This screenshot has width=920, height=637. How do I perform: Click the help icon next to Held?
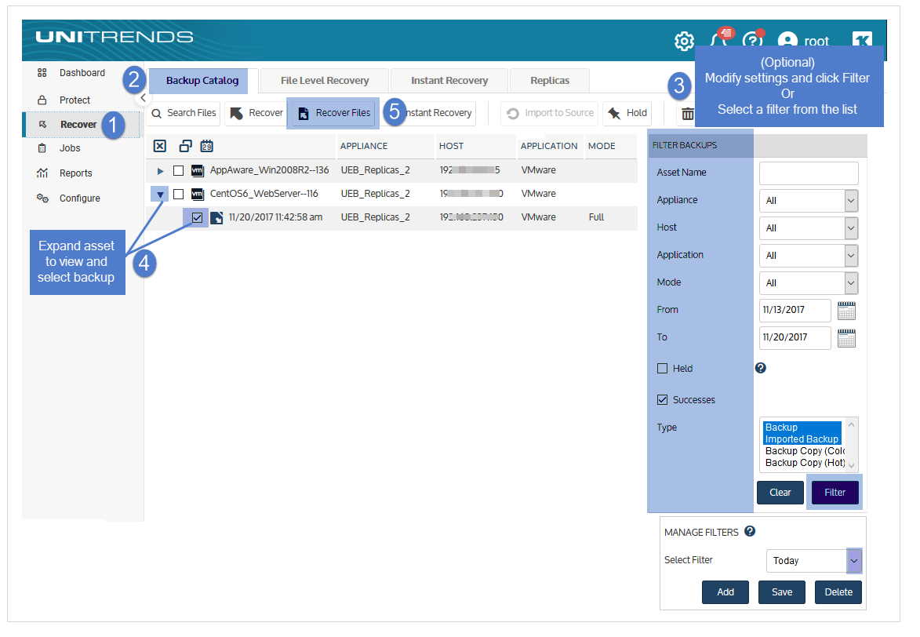tap(761, 368)
